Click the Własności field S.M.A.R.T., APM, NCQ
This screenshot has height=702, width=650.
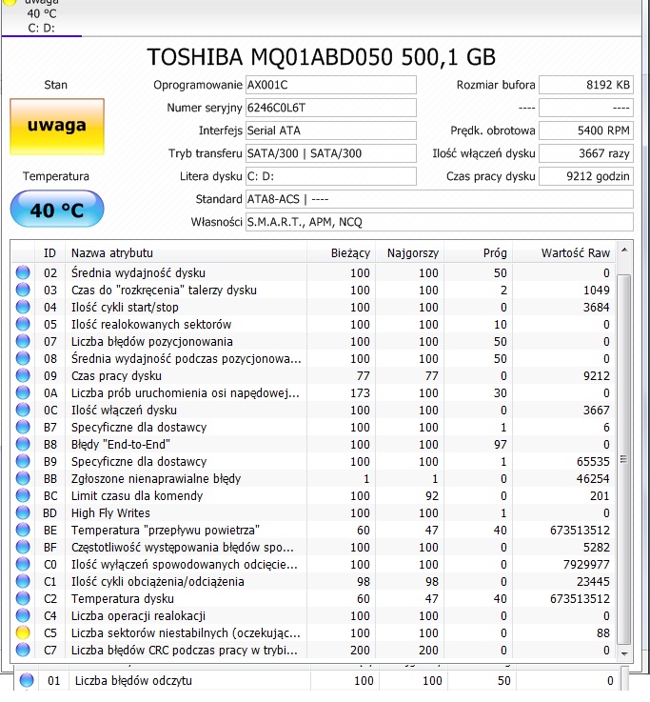coord(440,222)
